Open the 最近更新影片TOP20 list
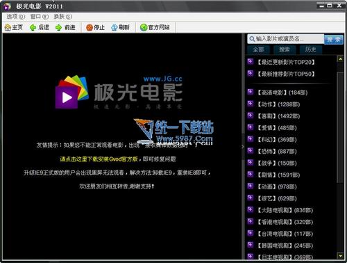The width and height of the screenshot is (347, 263). tap(286, 62)
